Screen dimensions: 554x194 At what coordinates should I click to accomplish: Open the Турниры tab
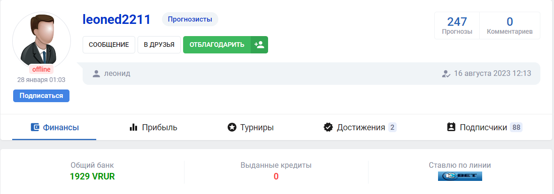[x=251, y=127]
